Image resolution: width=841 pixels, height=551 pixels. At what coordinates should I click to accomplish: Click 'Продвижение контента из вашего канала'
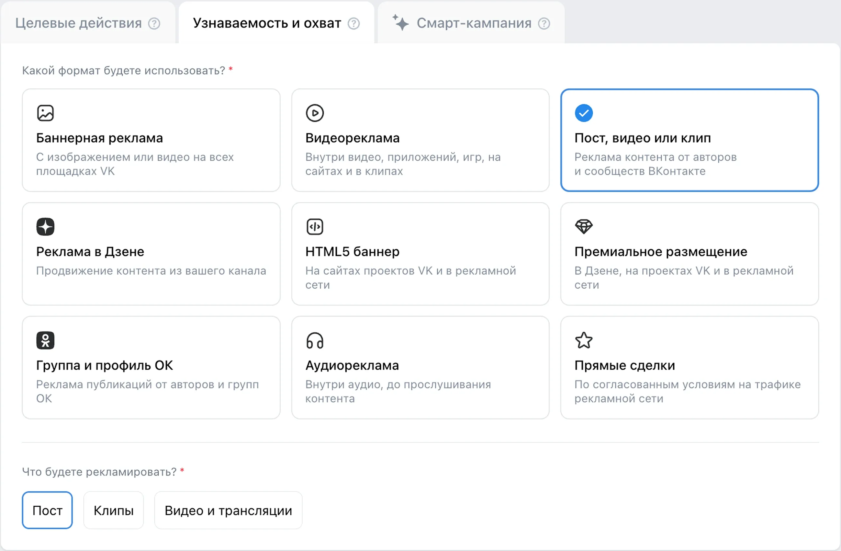click(x=151, y=271)
